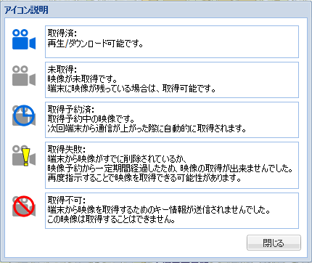The image size is (312, 263).
Task: Click the アイコン説明 dialog title
Action: coord(26,10)
